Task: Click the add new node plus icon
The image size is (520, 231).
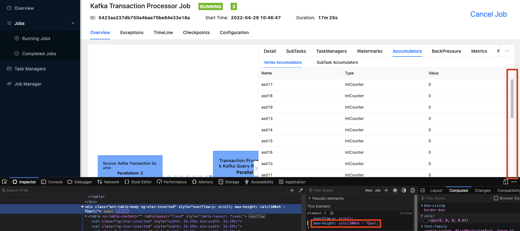Action: point(292,190)
